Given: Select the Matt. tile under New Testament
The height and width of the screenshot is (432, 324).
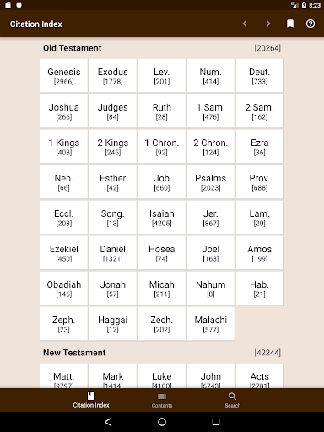Looking at the screenshot, I should [64, 376].
